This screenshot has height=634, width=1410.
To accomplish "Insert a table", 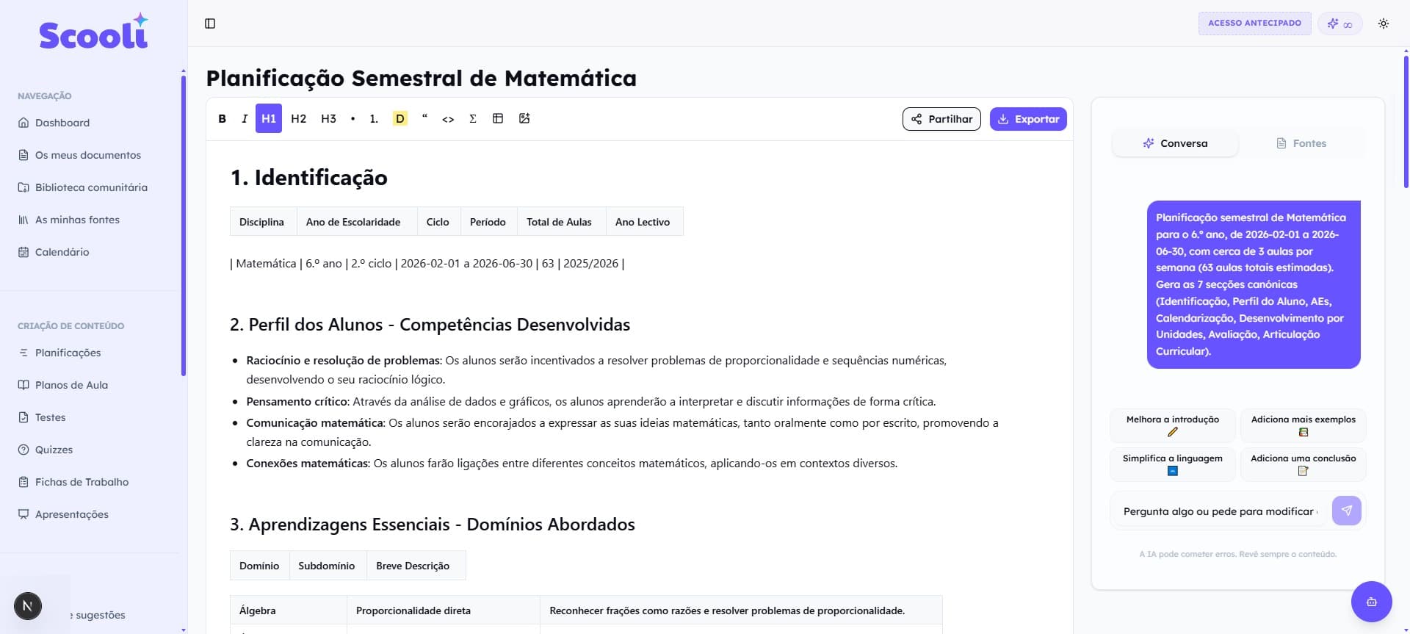I will coord(498,118).
